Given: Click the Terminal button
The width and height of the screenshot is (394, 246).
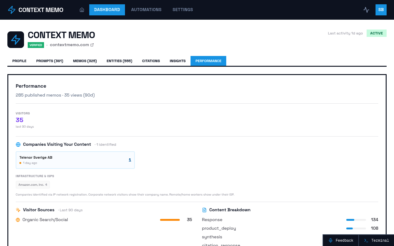Looking at the screenshot, I should 376,240.
